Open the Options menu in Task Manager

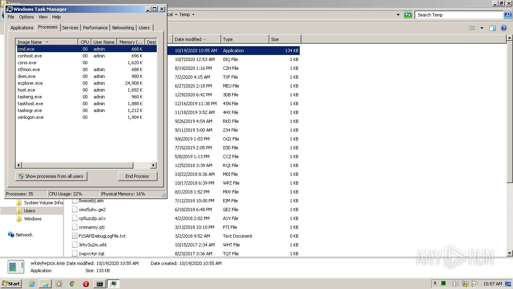(x=26, y=17)
